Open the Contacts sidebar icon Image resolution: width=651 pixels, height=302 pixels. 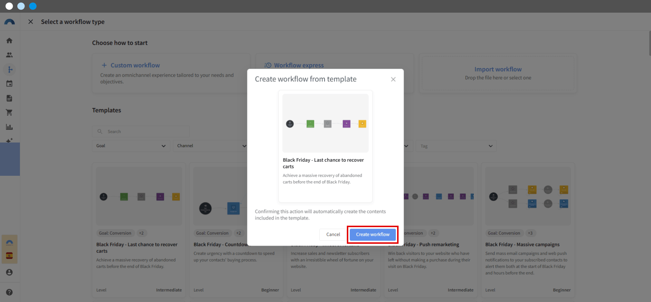point(9,55)
